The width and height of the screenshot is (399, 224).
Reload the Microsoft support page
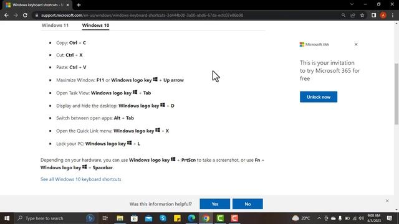[25, 15]
